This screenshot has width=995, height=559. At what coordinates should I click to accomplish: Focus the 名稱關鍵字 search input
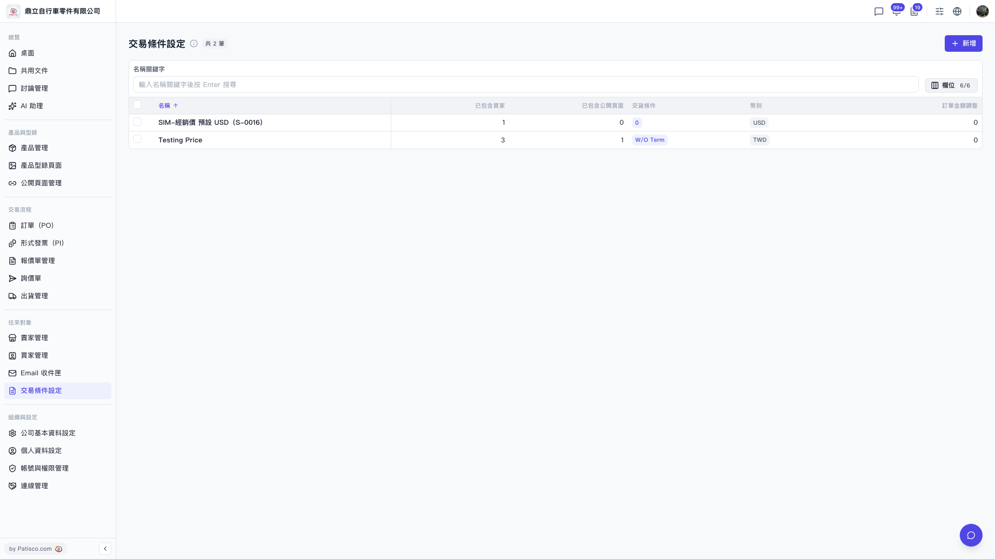pos(525,84)
